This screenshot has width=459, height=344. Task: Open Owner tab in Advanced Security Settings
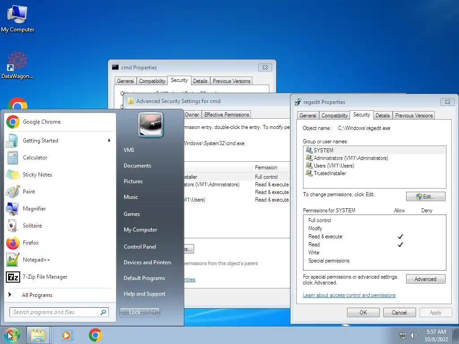pos(192,115)
